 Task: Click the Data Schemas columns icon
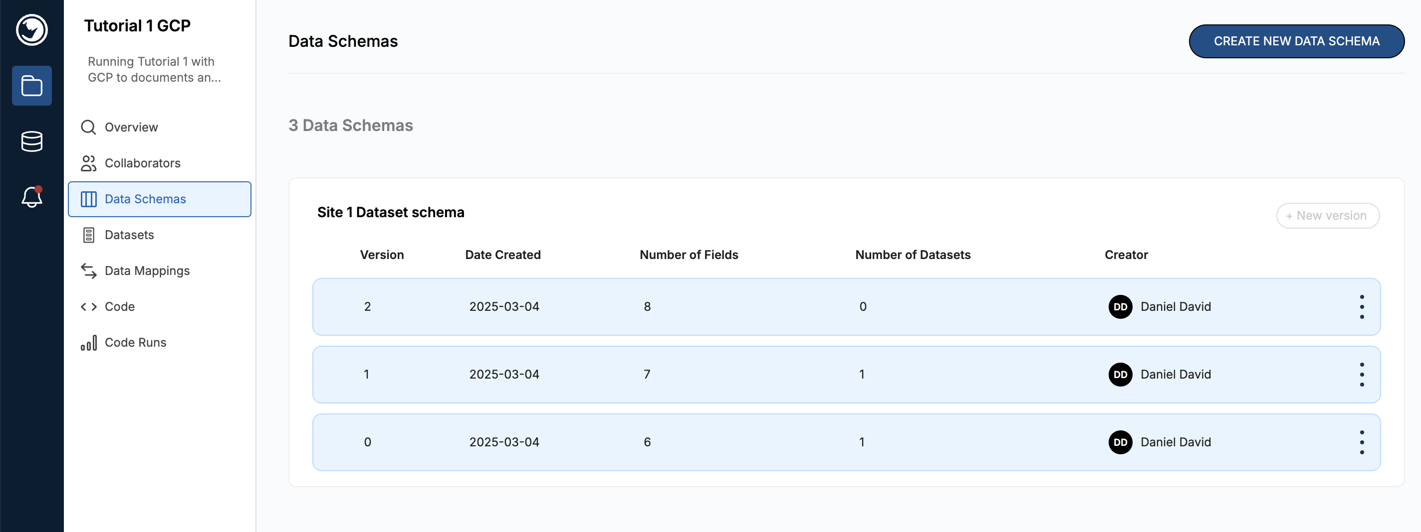pyautogui.click(x=88, y=199)
